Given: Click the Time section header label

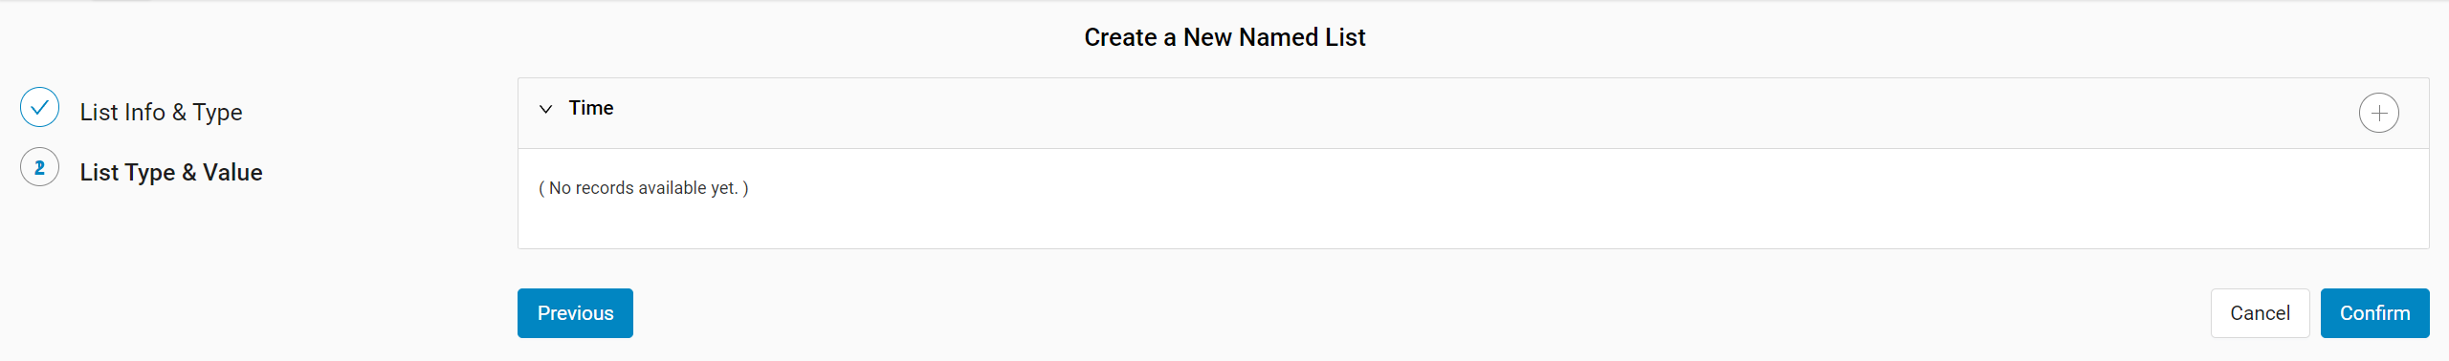Looking at the screenshot, I should click(x=591, y=108).
